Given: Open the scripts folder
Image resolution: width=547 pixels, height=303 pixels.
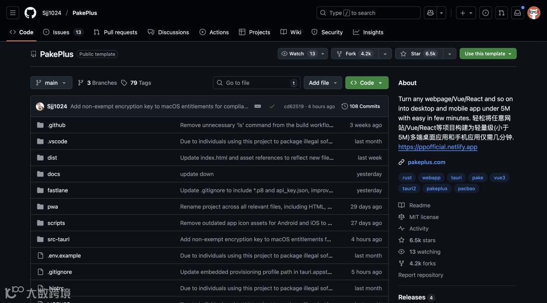Looking at the screenshot, I should (56, 223).
